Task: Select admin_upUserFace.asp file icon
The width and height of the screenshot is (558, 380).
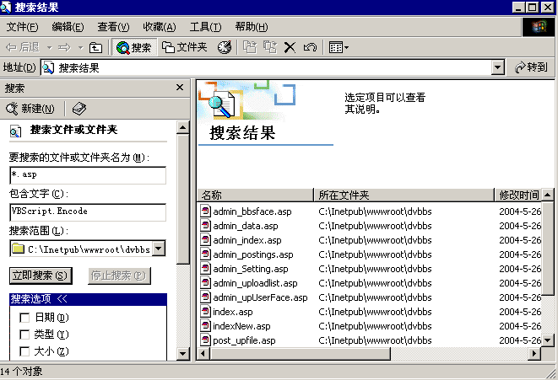Action: click(x=205, y=297)
